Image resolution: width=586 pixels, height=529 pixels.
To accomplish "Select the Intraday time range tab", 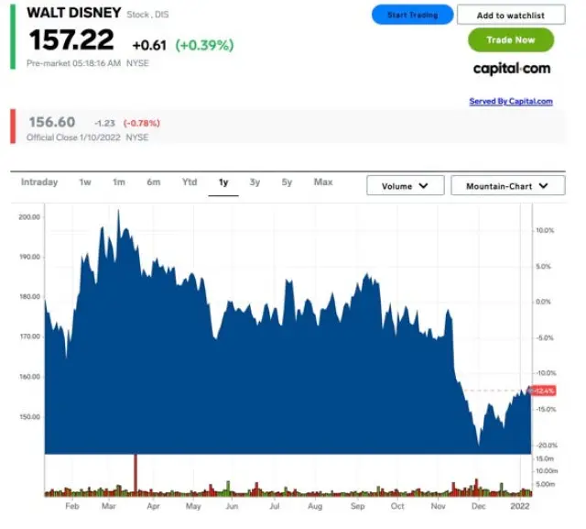I will coord(39,182).
